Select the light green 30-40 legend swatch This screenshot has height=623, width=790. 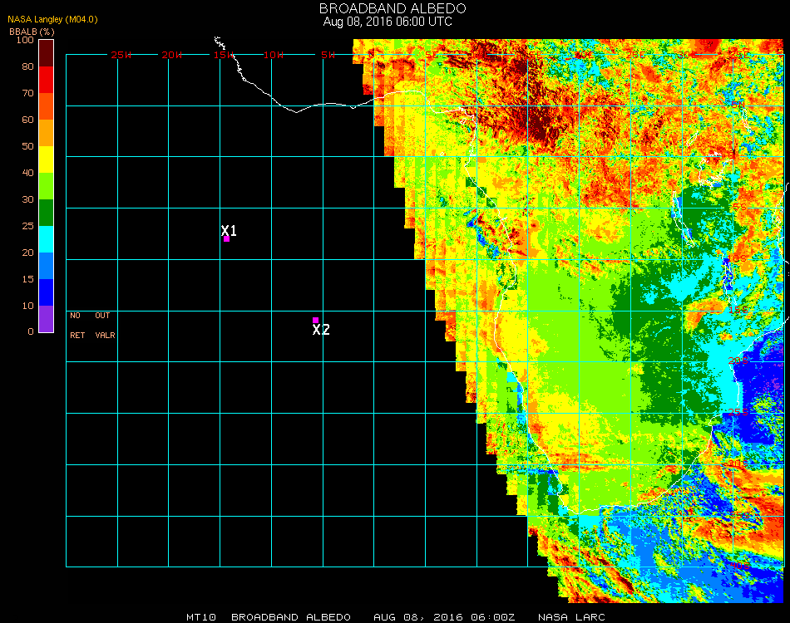[47, 186]
